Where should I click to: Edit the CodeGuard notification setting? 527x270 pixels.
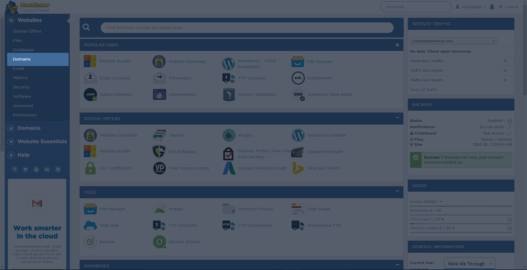(509, 133)
